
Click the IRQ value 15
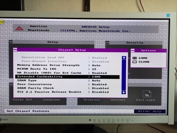tap(94, 69)
